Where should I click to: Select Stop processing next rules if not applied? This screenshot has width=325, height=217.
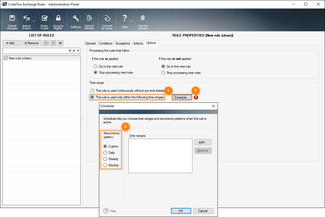(163, 73)
